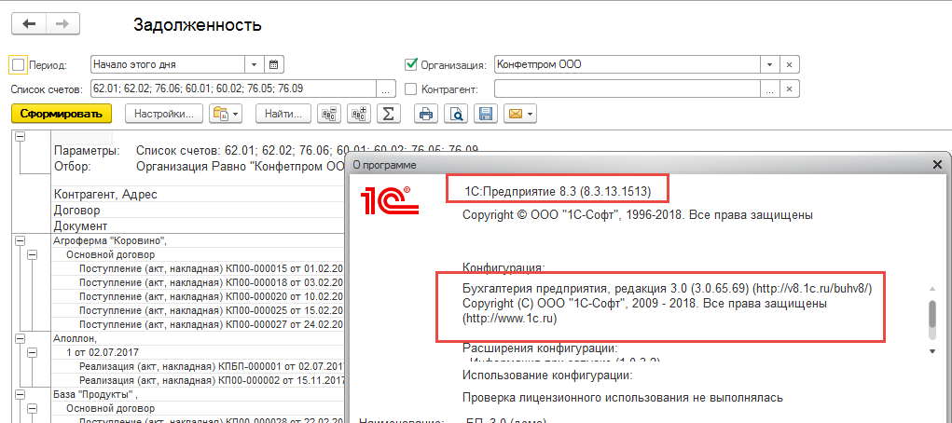Click the Организация field Конфетпром ООО
This screenshot has height=423, width=952.
628,64
